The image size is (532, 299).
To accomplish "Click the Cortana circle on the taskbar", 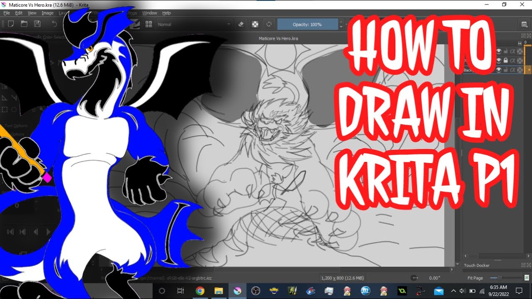I will [x=162, y=291].
